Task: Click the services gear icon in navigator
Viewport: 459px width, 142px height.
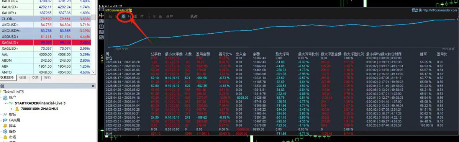Action: pyautogui.click(x=6, y=132)
